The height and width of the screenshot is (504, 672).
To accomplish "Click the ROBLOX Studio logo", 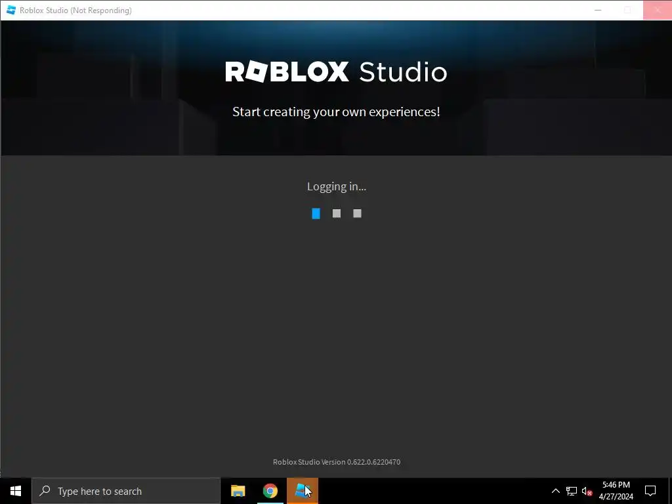I will tap(336, 72).
